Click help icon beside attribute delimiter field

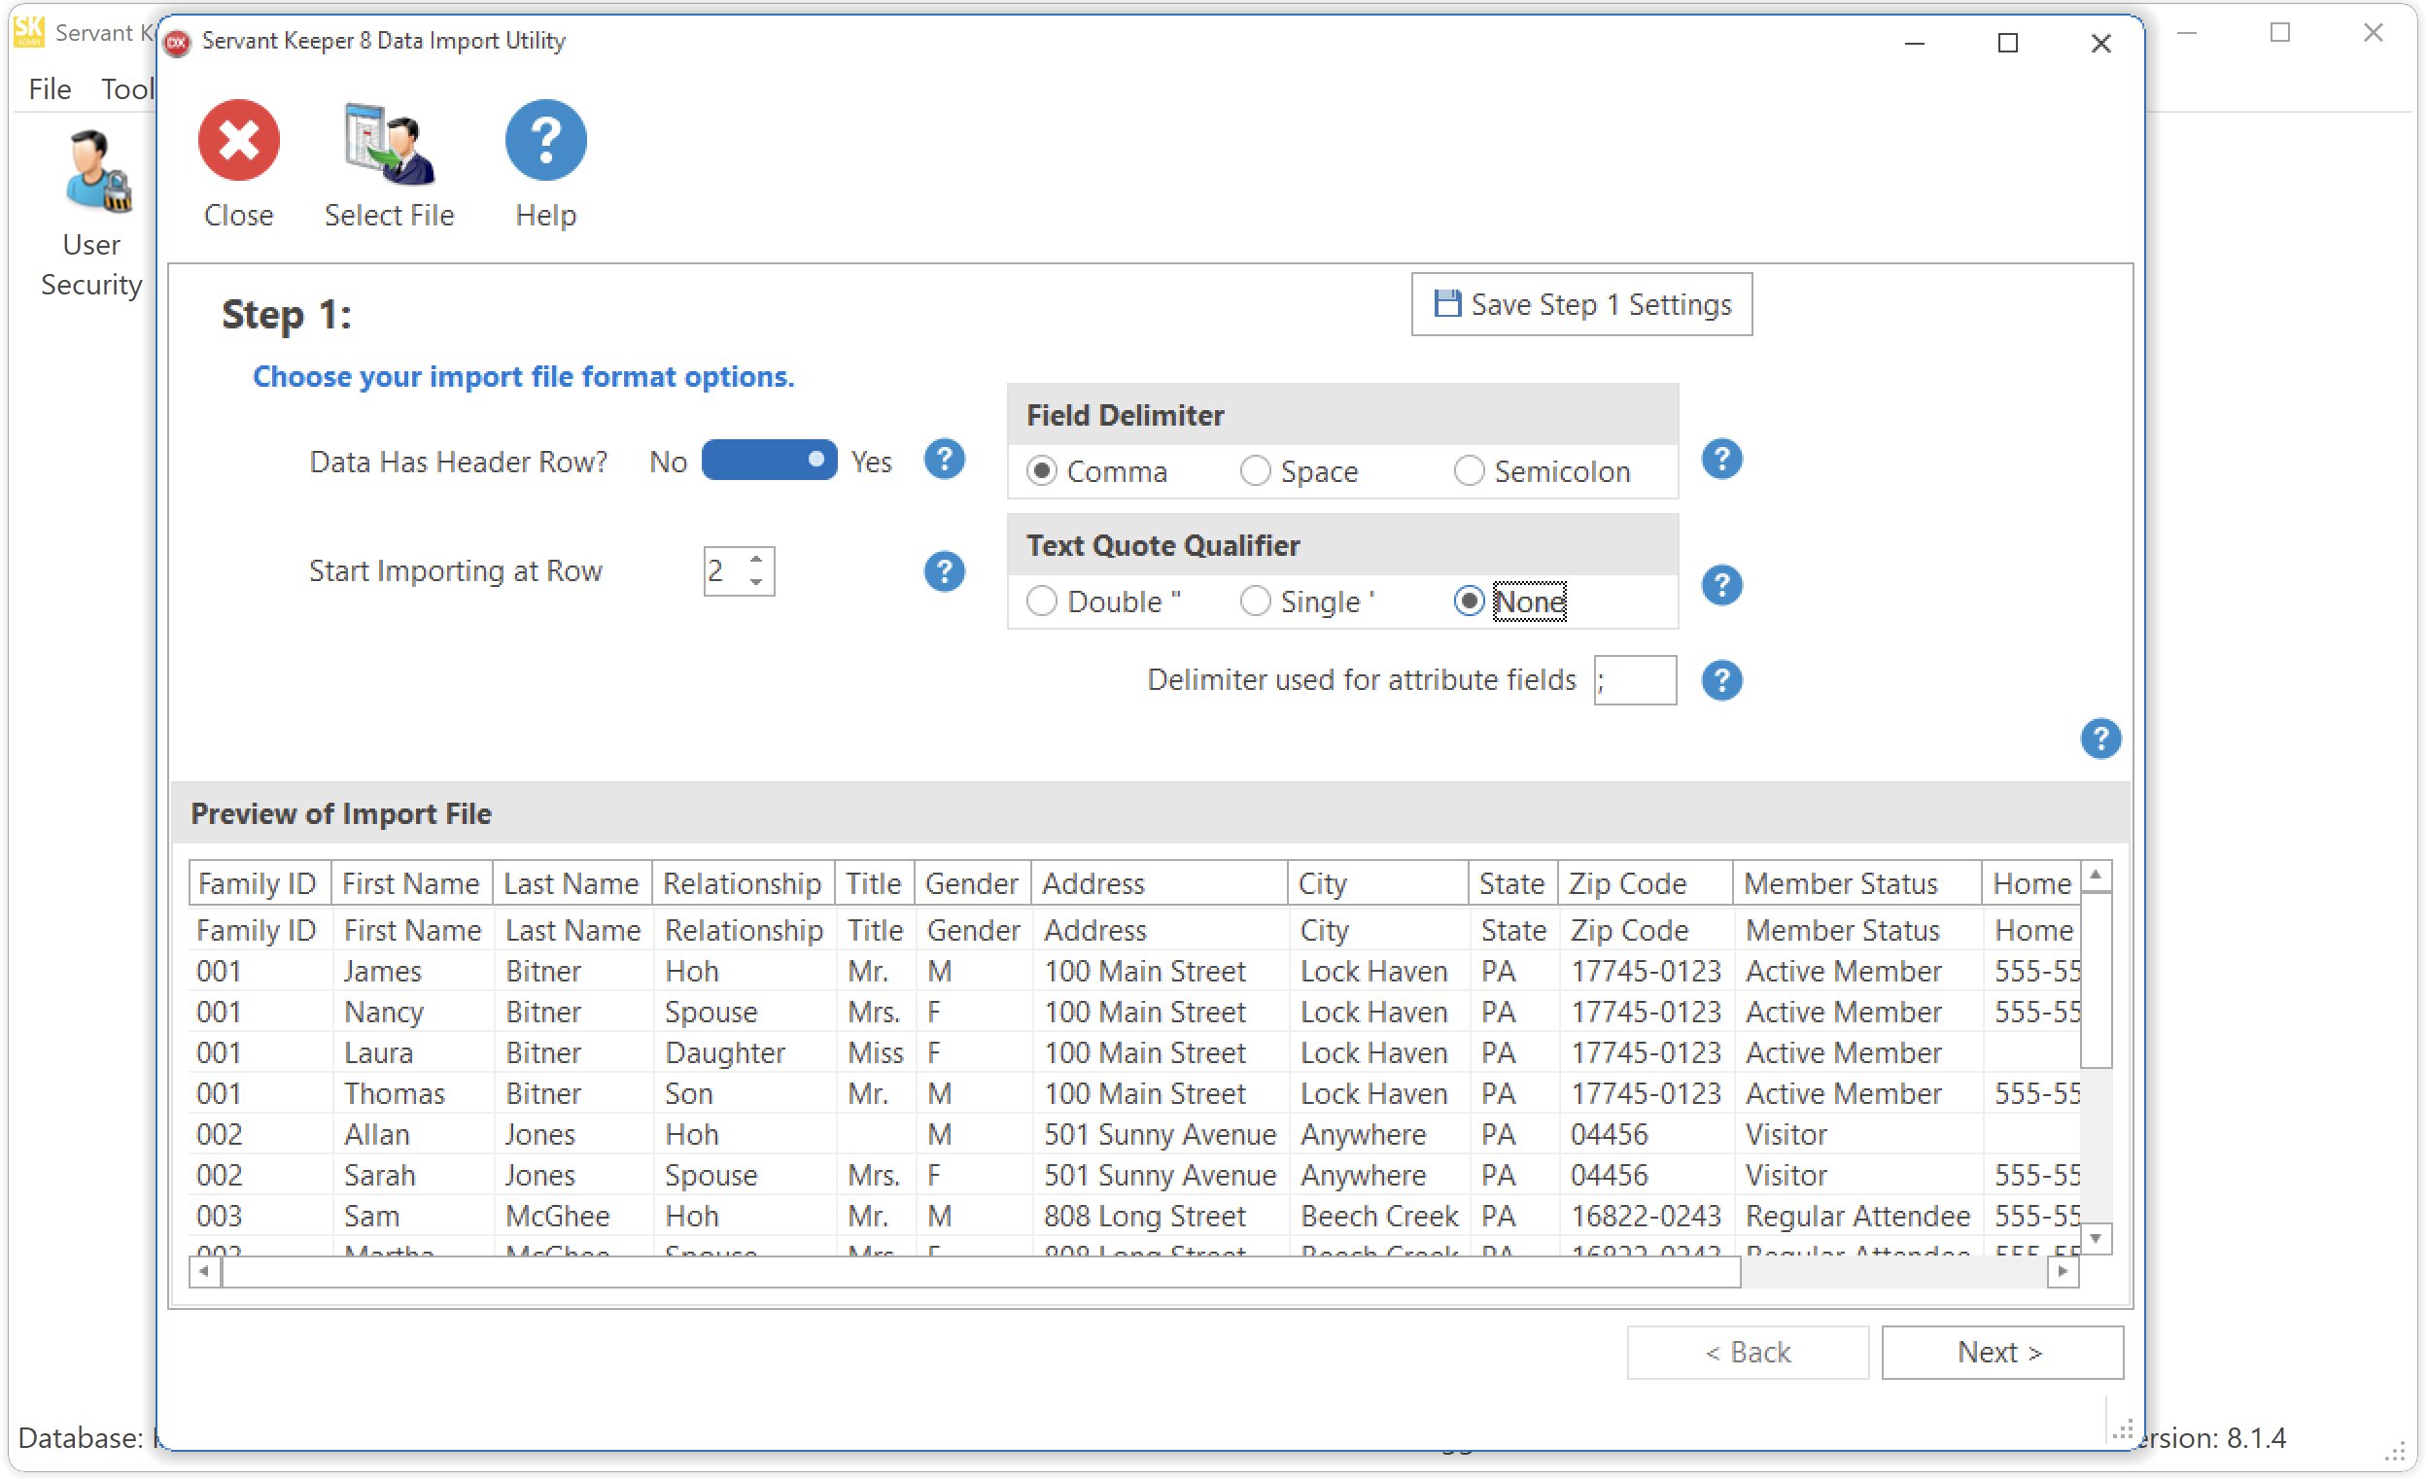pyautogui.click(x=1720, y=681)
